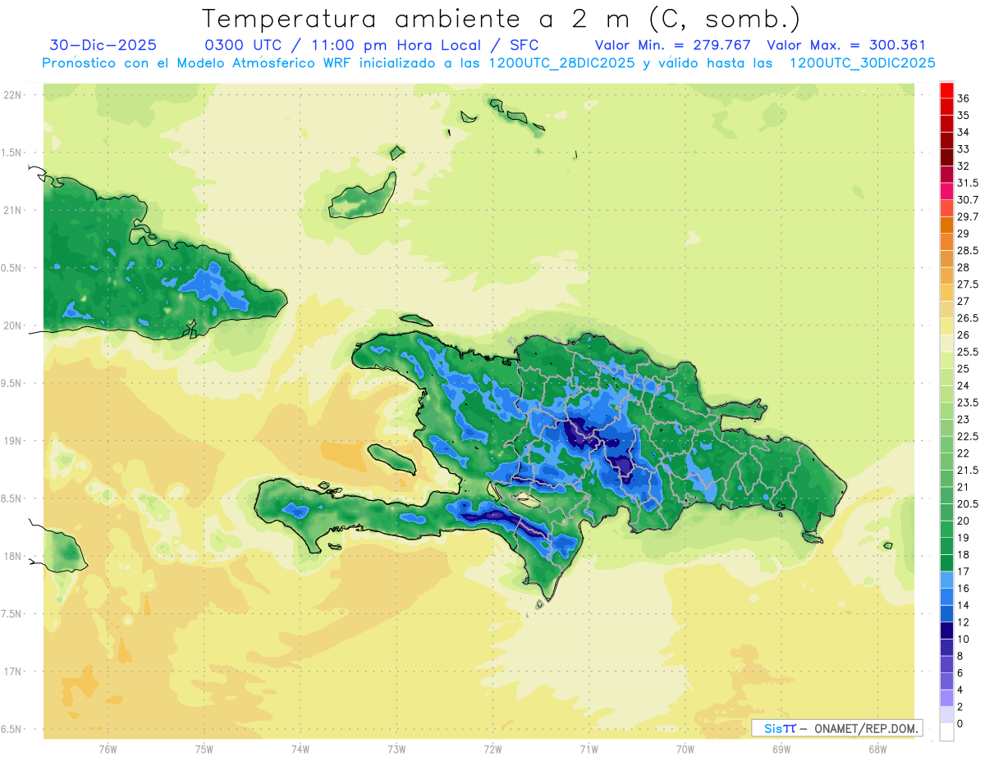Click the '30.7' color scale label
Viewport: 985px width, 760px height.
(968, 200)
